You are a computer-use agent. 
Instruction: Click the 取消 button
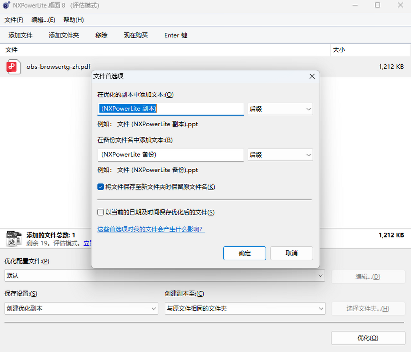click(x=291, y=253)
